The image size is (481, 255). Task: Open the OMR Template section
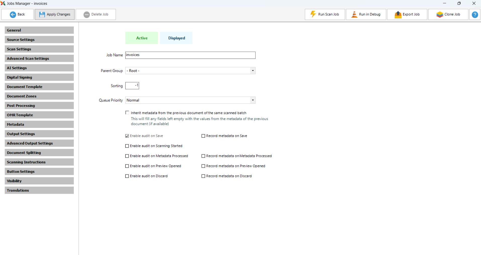pos(39,115)
